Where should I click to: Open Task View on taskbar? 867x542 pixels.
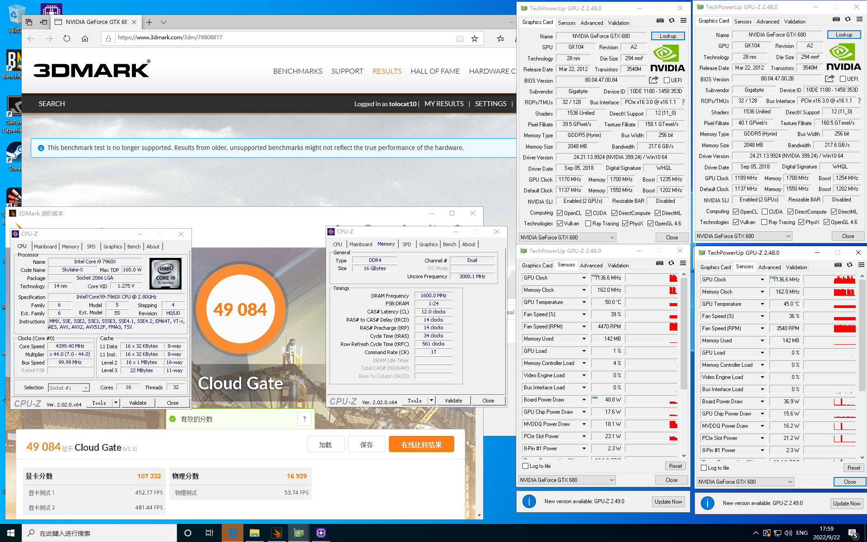click(x=210, y=533)
